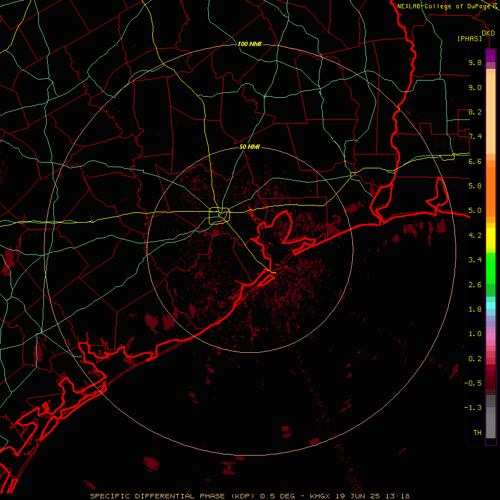Click the 4.2 scale tick label
This screenshot has height=500, width=500.
point(475,236)
